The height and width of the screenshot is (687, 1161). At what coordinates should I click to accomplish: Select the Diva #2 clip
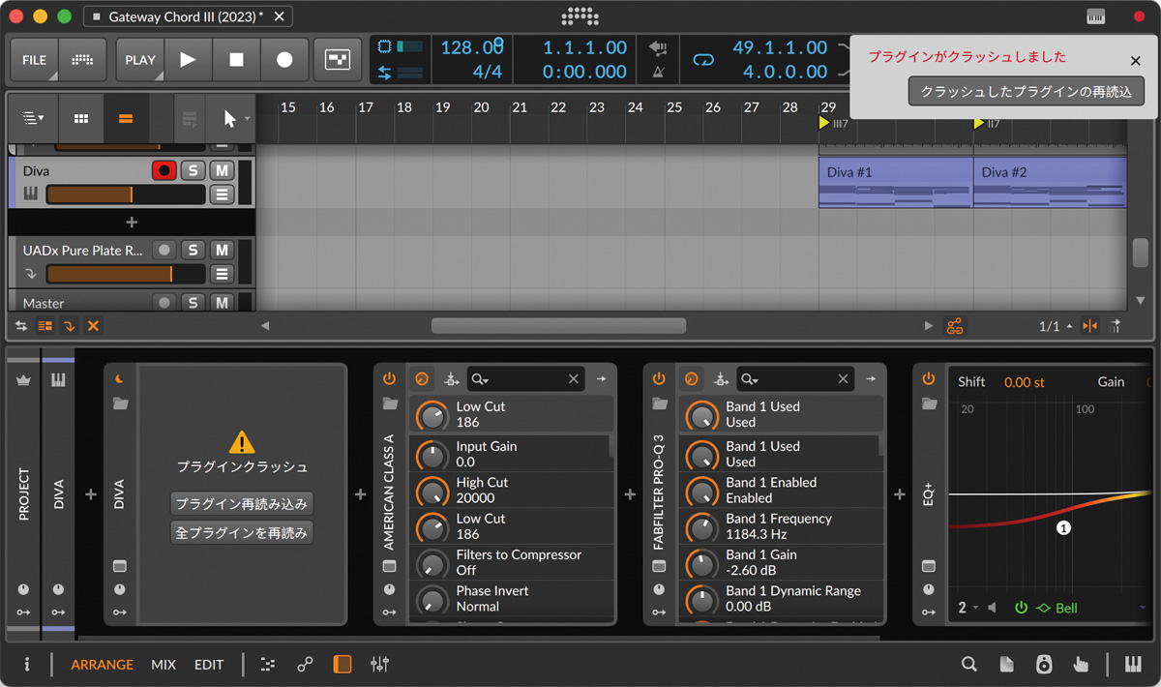[1050, 183]
